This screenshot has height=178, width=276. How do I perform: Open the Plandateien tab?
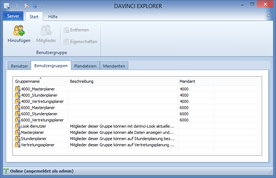85,66
